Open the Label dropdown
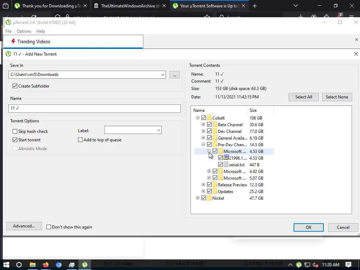 tap(159, 130)
